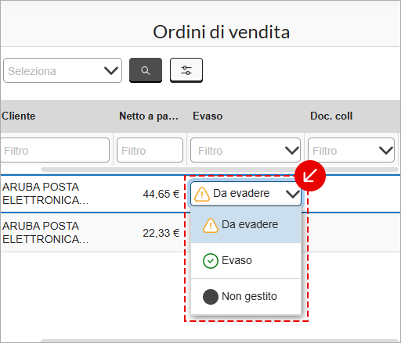Expand the Evaso column filter dropdown
The image size is (401, 343).
(245, 150)
